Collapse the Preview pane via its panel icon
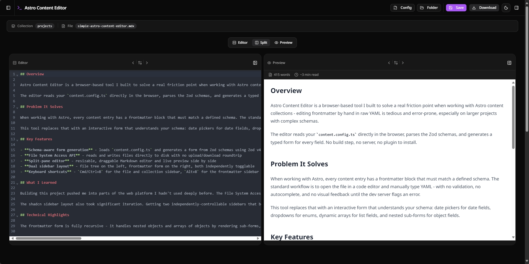The height and width of the screenshot is (264, 529). 509,63
